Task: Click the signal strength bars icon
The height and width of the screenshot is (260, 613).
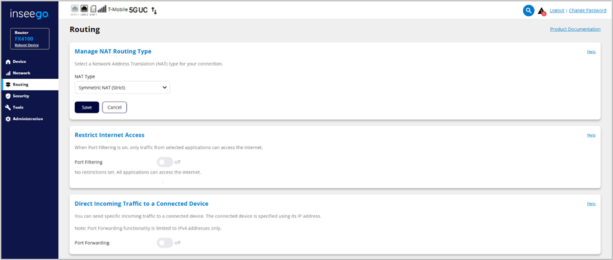Action: click(x=102, y=10)
